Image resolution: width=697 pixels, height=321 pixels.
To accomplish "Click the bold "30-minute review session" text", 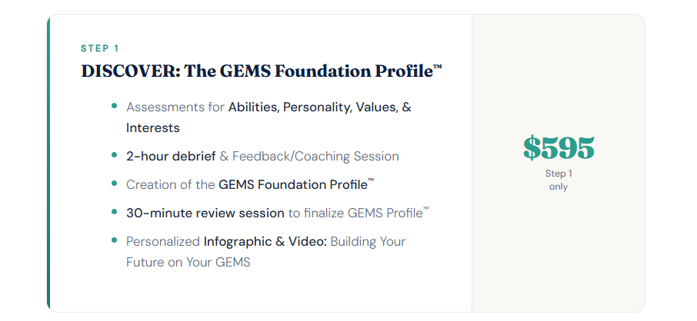I will (x=205, y=213).
